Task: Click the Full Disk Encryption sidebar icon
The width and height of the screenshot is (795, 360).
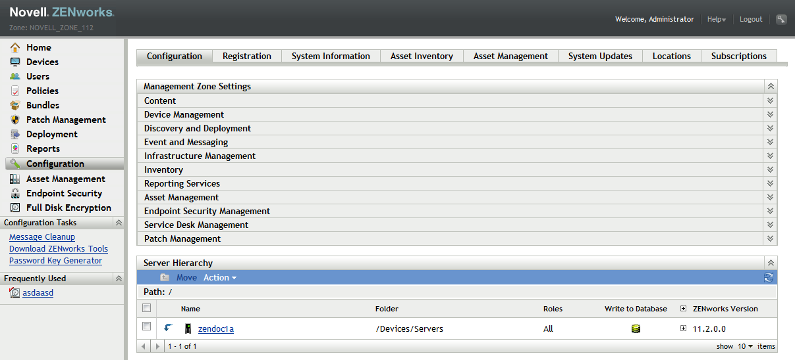Action: coord(14,208)
